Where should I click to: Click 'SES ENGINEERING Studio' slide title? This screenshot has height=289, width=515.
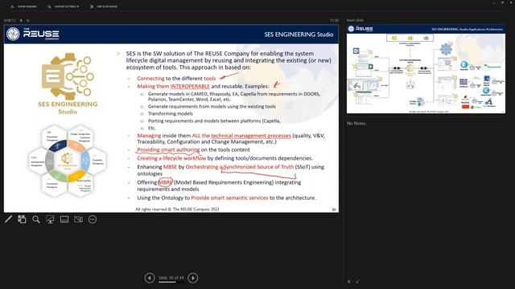(299, 35)
